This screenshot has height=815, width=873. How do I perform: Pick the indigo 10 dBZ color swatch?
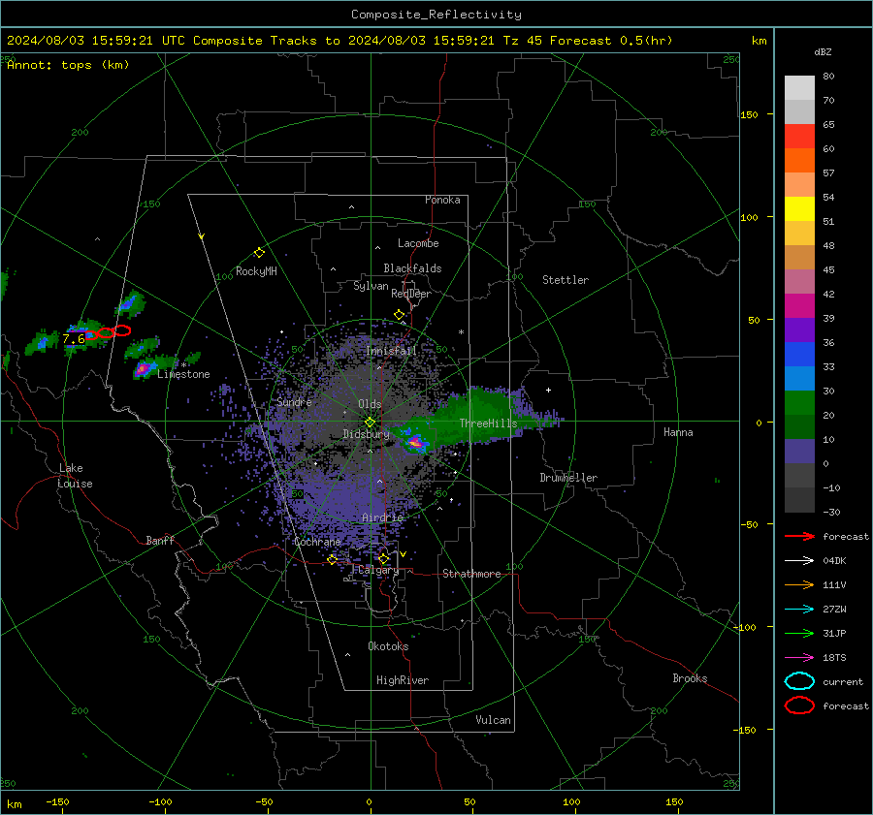tap(799, 451)
